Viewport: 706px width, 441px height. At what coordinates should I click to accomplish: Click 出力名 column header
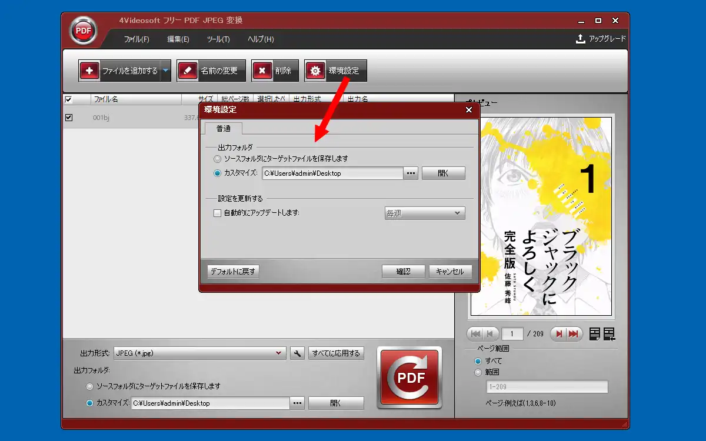(358, 99)
